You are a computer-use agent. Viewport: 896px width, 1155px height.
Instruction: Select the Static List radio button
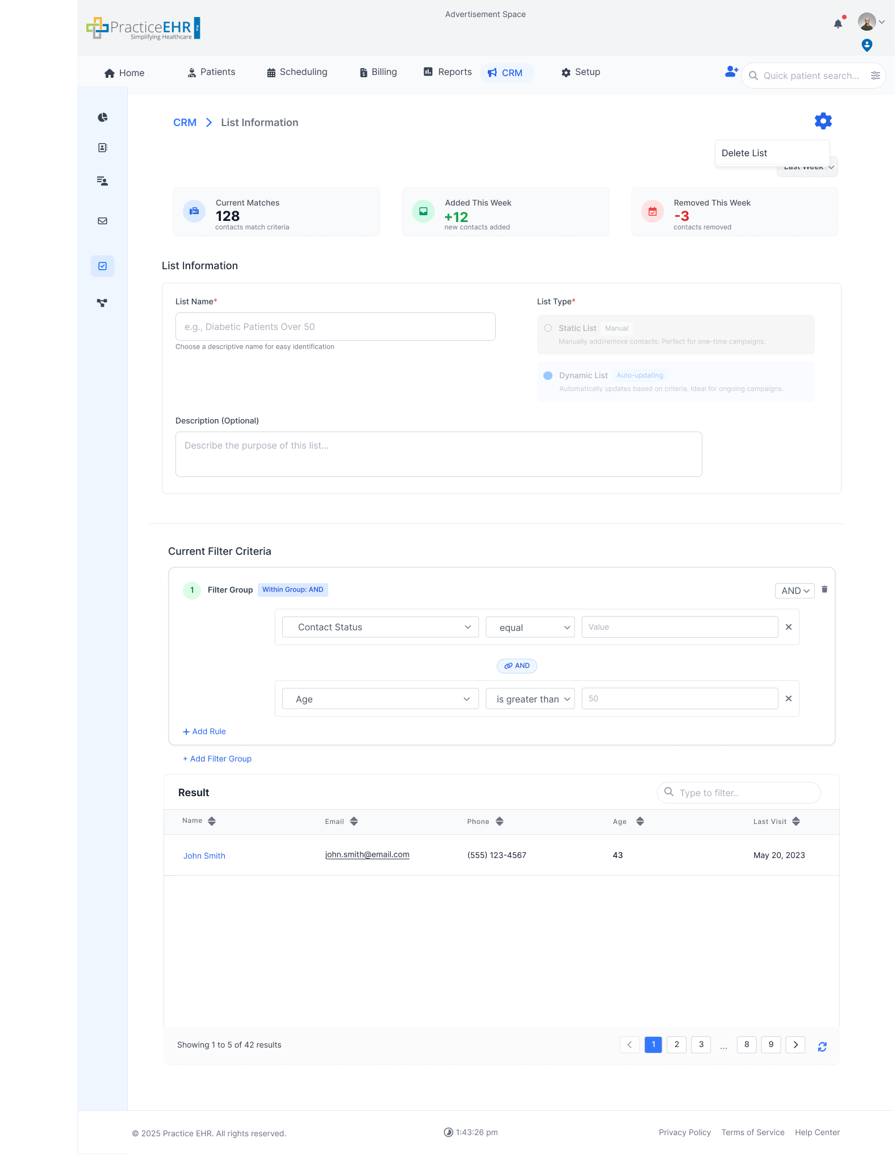[548, 328]
